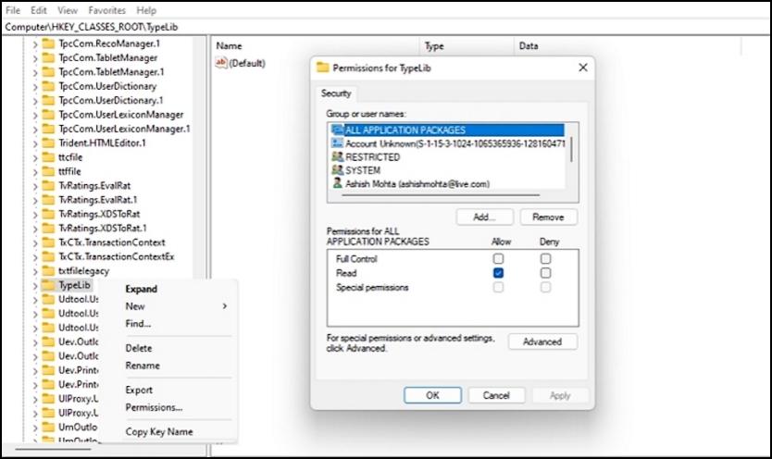Choose Permissions... from the context menu
This screenshot has width=772, height=459.
tap(154, 407)
